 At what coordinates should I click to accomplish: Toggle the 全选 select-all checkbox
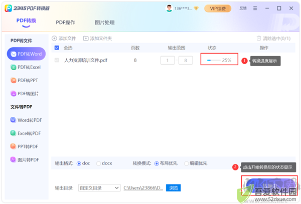point(57,48)
